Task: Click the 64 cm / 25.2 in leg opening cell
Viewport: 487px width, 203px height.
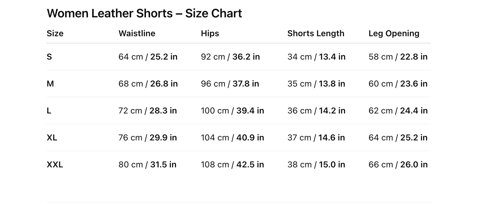Action: [398, 138]
